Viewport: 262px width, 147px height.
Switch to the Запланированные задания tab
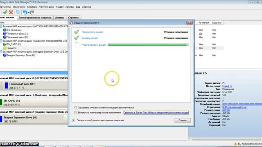point(35,18)
